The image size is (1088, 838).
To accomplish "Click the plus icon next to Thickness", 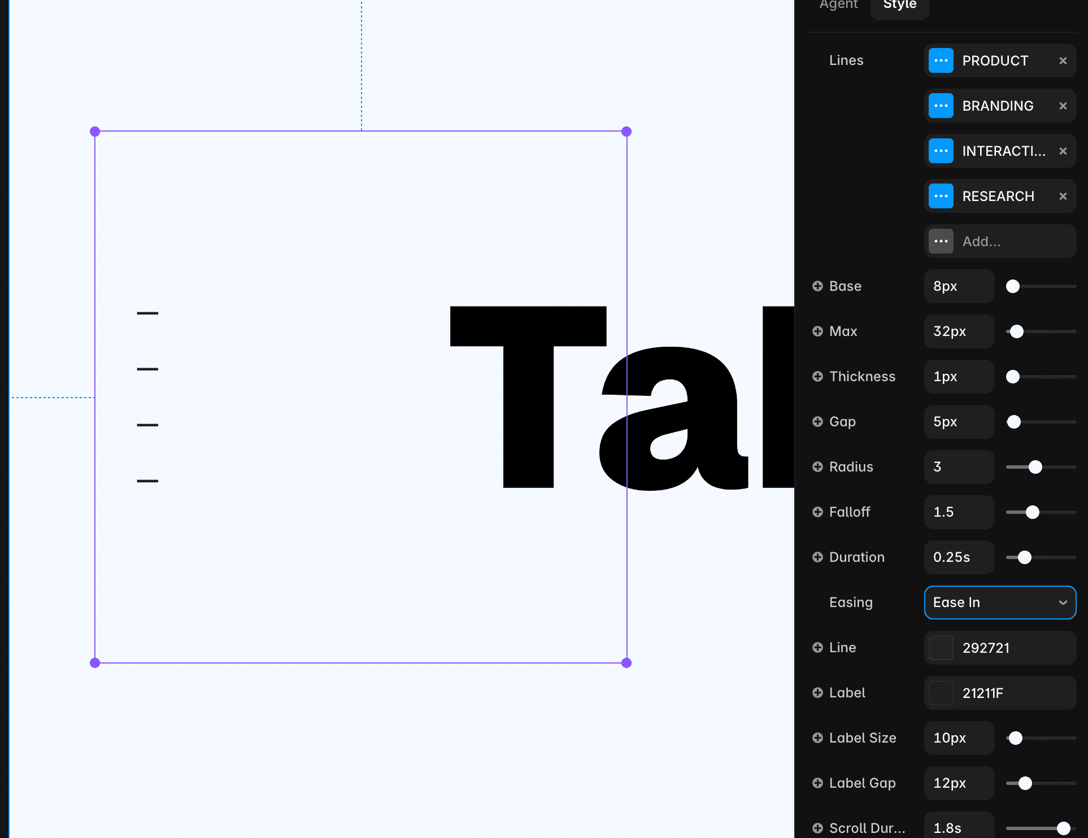I will (x=817, y=376).
